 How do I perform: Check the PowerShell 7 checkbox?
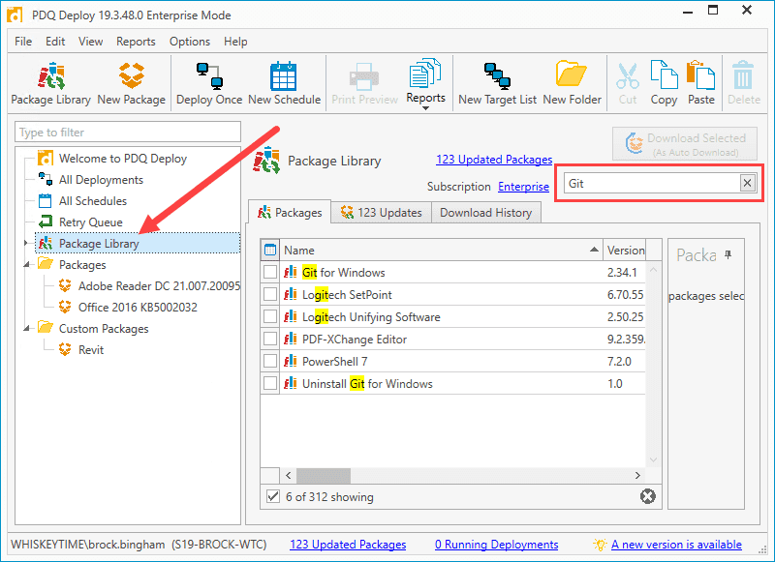(x=270, y=361)
